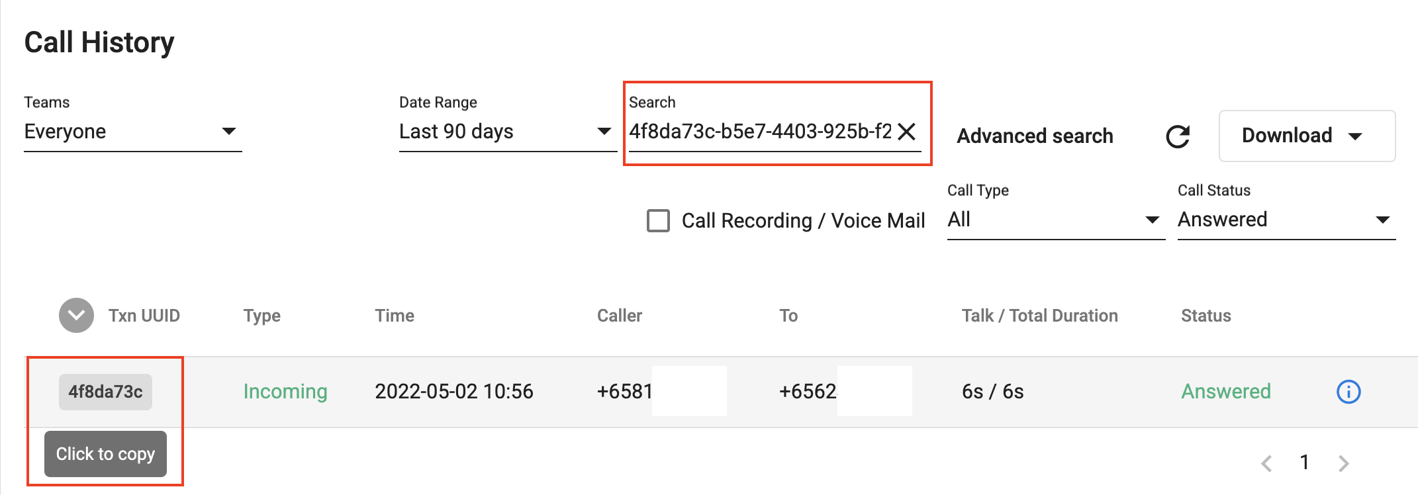Open Advanced search
This screenshot has width=1418, height=495.
[x=1035, y=136]
